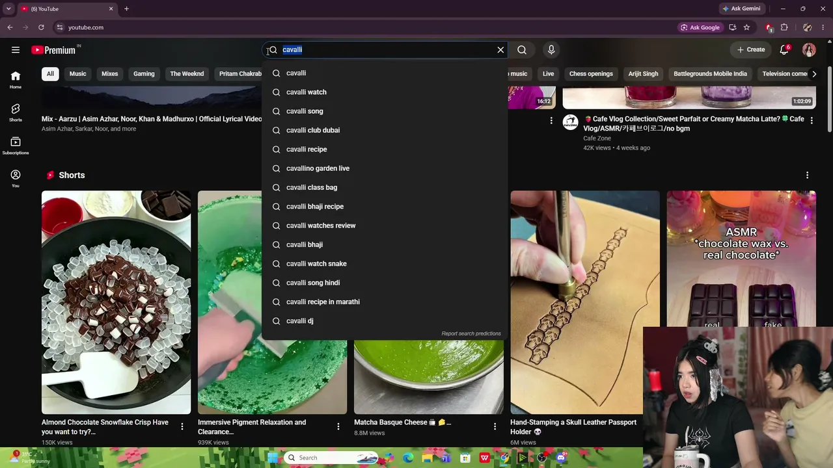Screen dimensions: 833x468
Task: Click the 'cavalli watch snake' suggestion
Action: 385,264
